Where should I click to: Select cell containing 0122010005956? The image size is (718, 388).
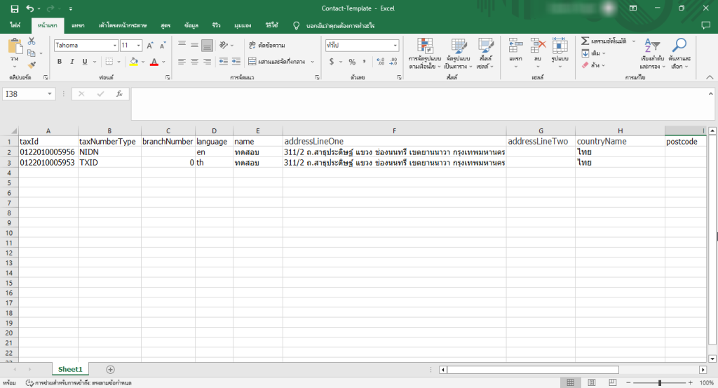[x=48, y=152]
